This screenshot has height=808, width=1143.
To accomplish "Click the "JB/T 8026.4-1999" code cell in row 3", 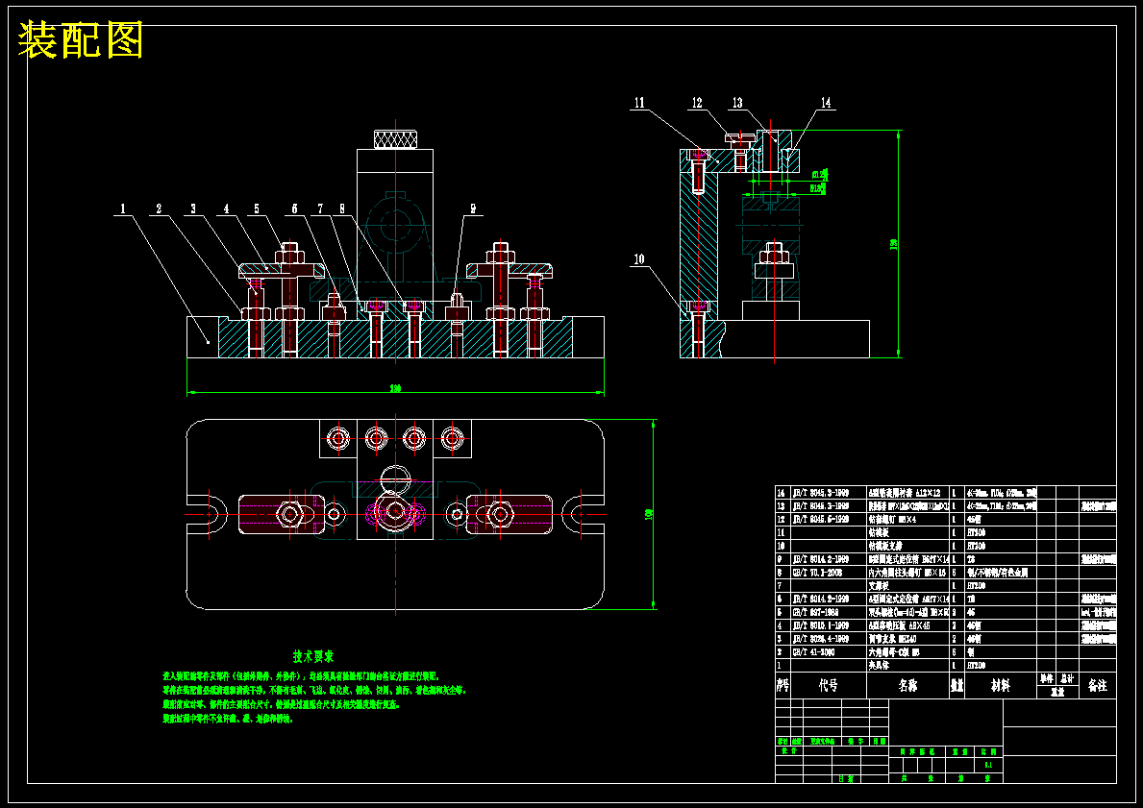I will pos(829,639).
